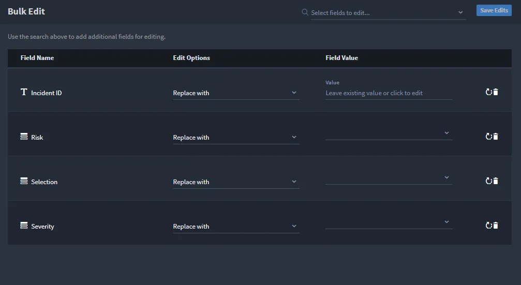
Task: Open Edit Options dropdown for Selection
Action: tap(236, 182)
